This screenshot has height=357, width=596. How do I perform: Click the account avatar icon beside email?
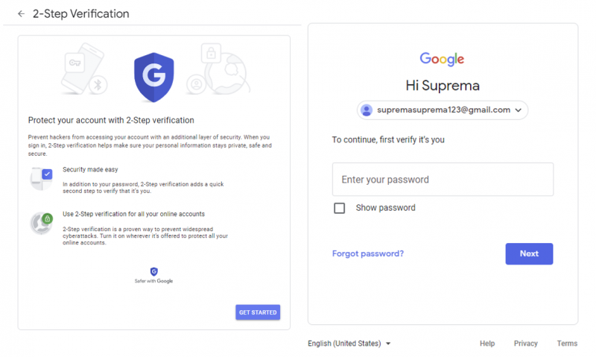click(366, 110)
